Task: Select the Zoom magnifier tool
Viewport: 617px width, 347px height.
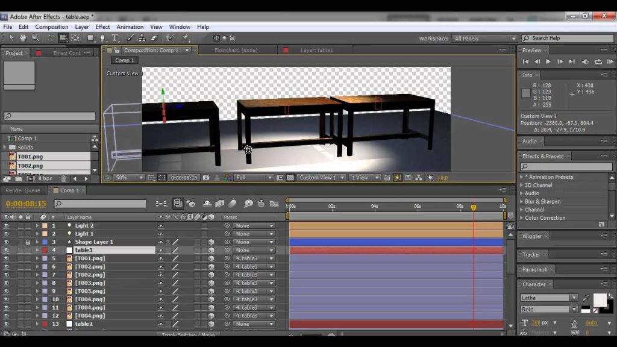Action: click(x=36, y=38)
